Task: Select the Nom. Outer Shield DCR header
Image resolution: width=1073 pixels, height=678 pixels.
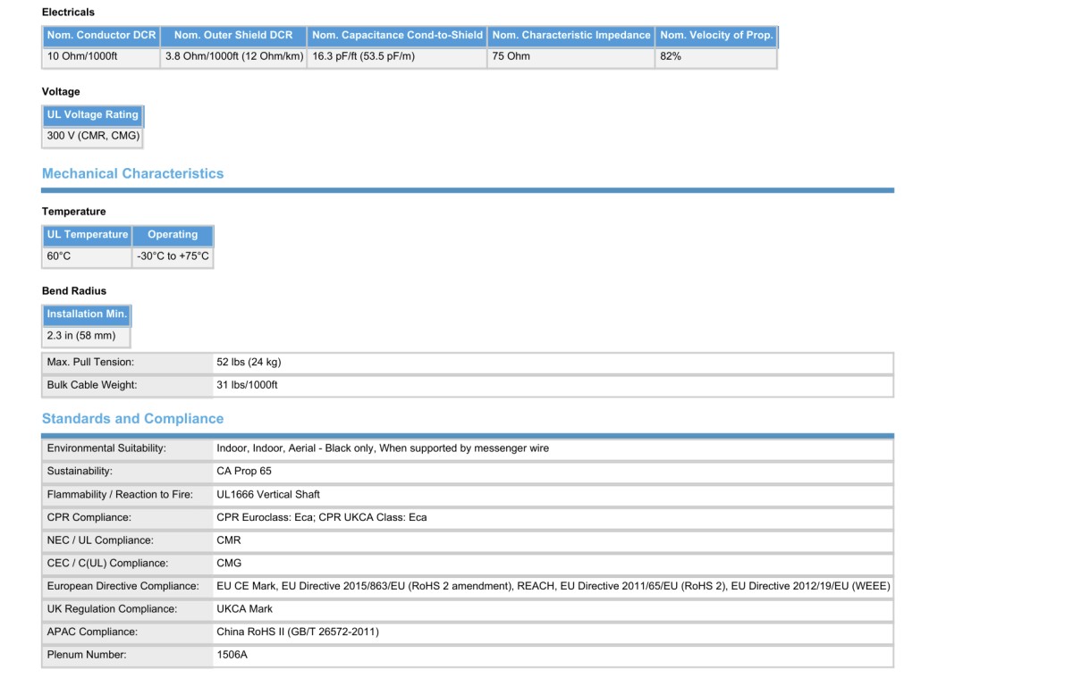Action: [233, 36]
